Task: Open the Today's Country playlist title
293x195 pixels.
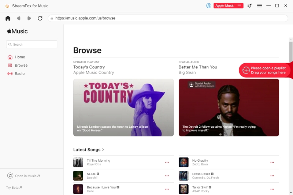Action: point(89,67)
